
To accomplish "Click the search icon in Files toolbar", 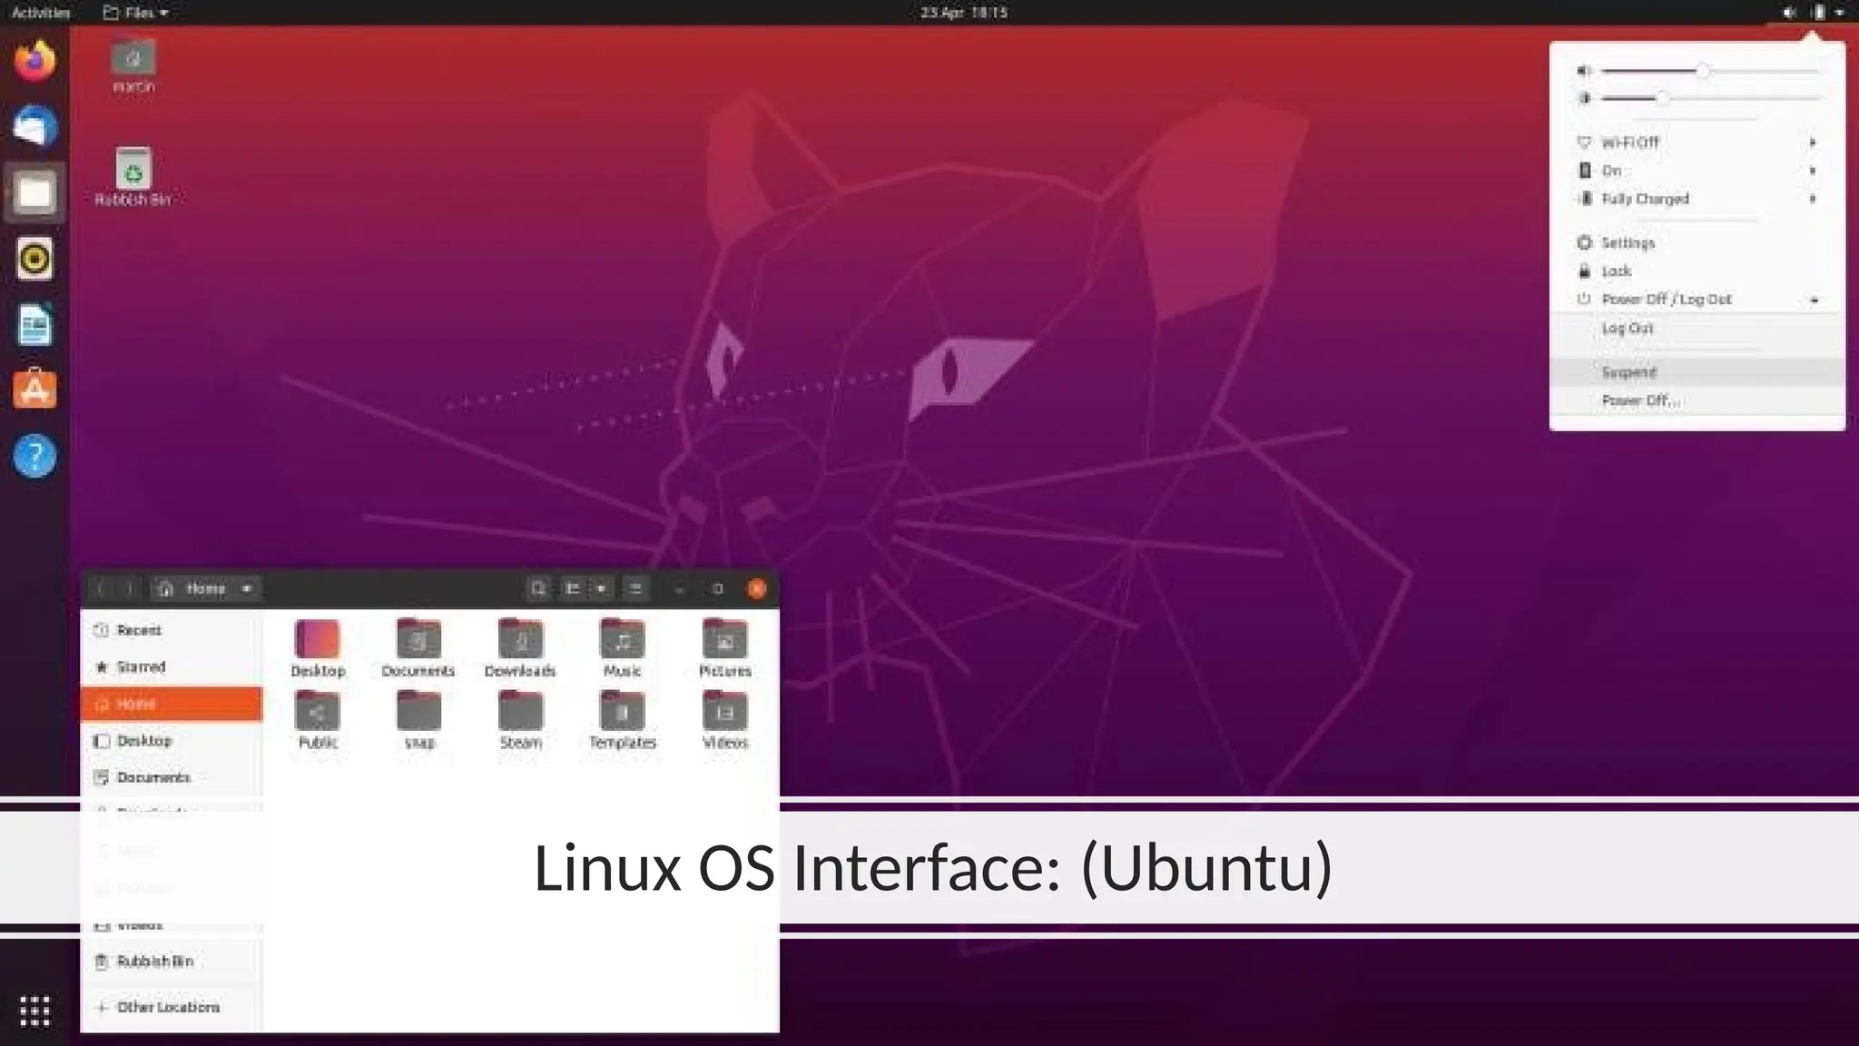I will 538,588.
